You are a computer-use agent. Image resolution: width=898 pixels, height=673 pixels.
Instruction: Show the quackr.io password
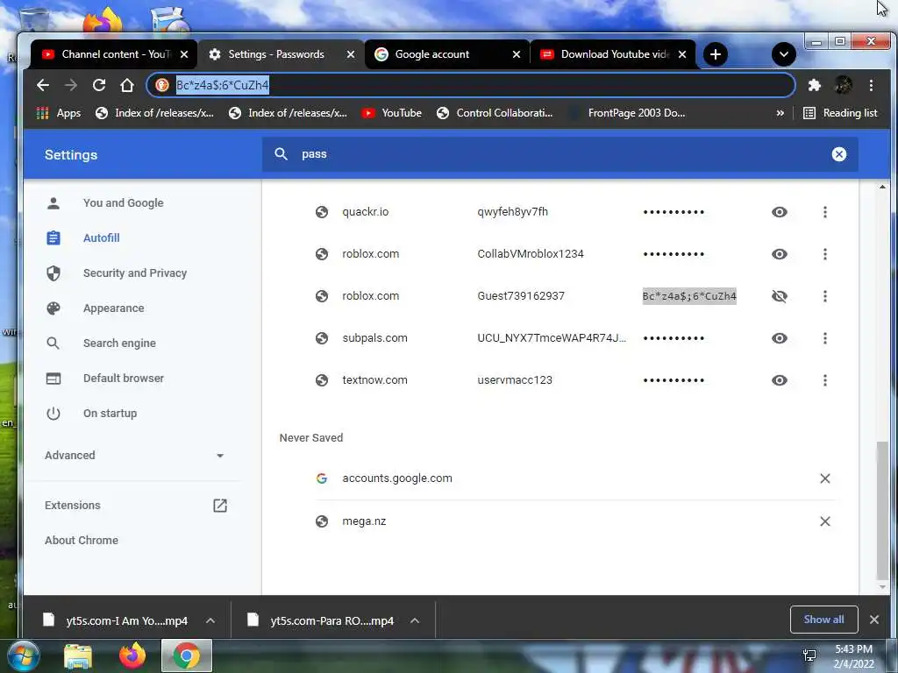click(x=779, y=212)
